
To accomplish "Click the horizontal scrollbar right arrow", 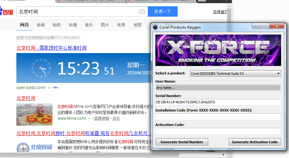I will pos(223,155).
